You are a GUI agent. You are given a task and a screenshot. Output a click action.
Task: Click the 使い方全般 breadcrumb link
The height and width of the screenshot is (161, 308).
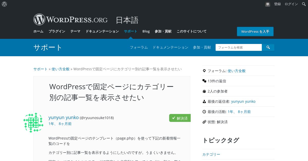click(x=61, y=69)
